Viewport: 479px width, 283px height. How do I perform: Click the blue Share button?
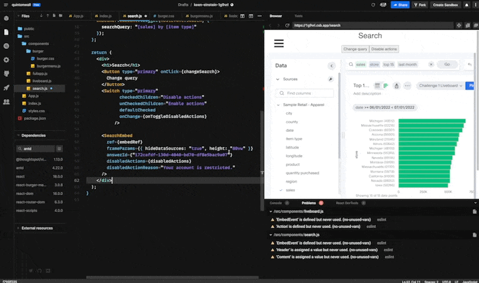click(400, 5)
